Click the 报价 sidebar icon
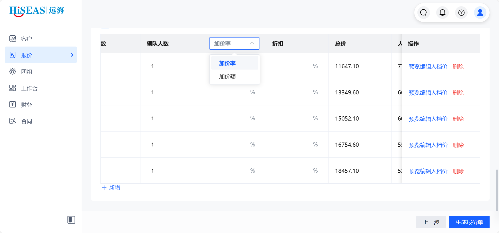 coord(13,55)
